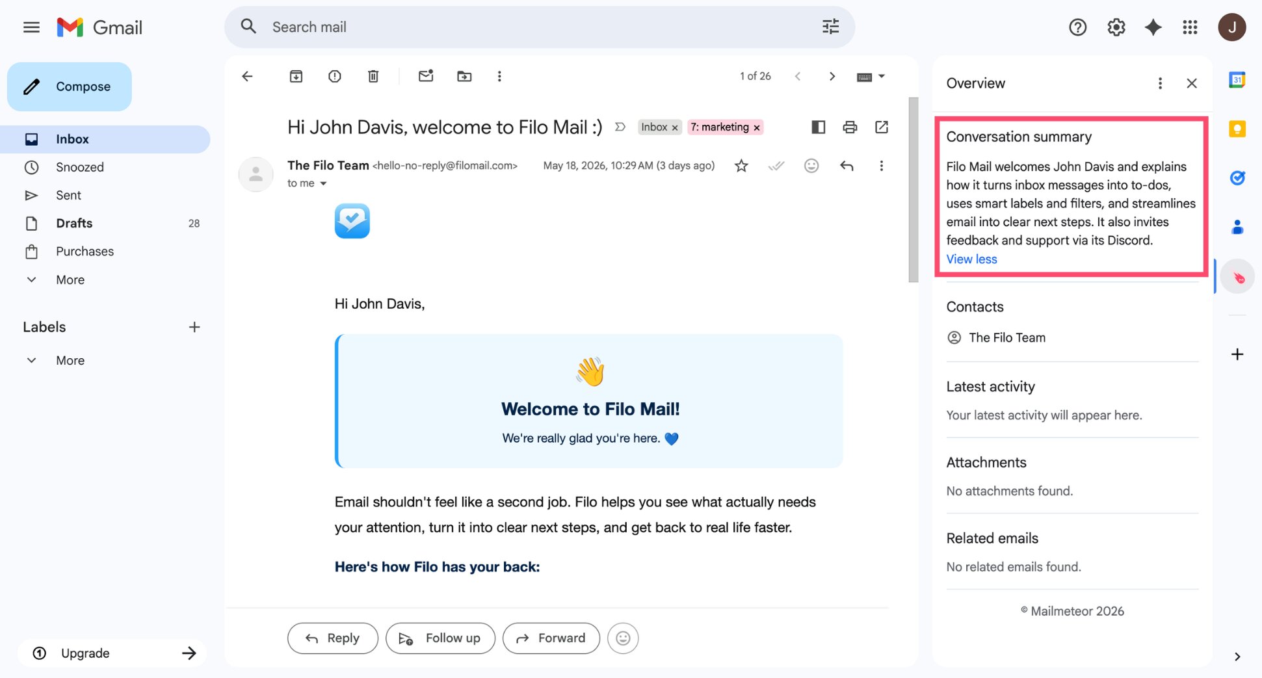The width and height of the screenshot is (1262, 678).
Task: Reply using the arrow in message header
Action: pos(847,166)
